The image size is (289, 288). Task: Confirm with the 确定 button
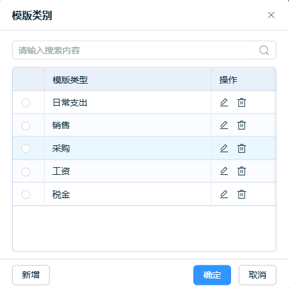pyautogui.click(x=212, y=275)
